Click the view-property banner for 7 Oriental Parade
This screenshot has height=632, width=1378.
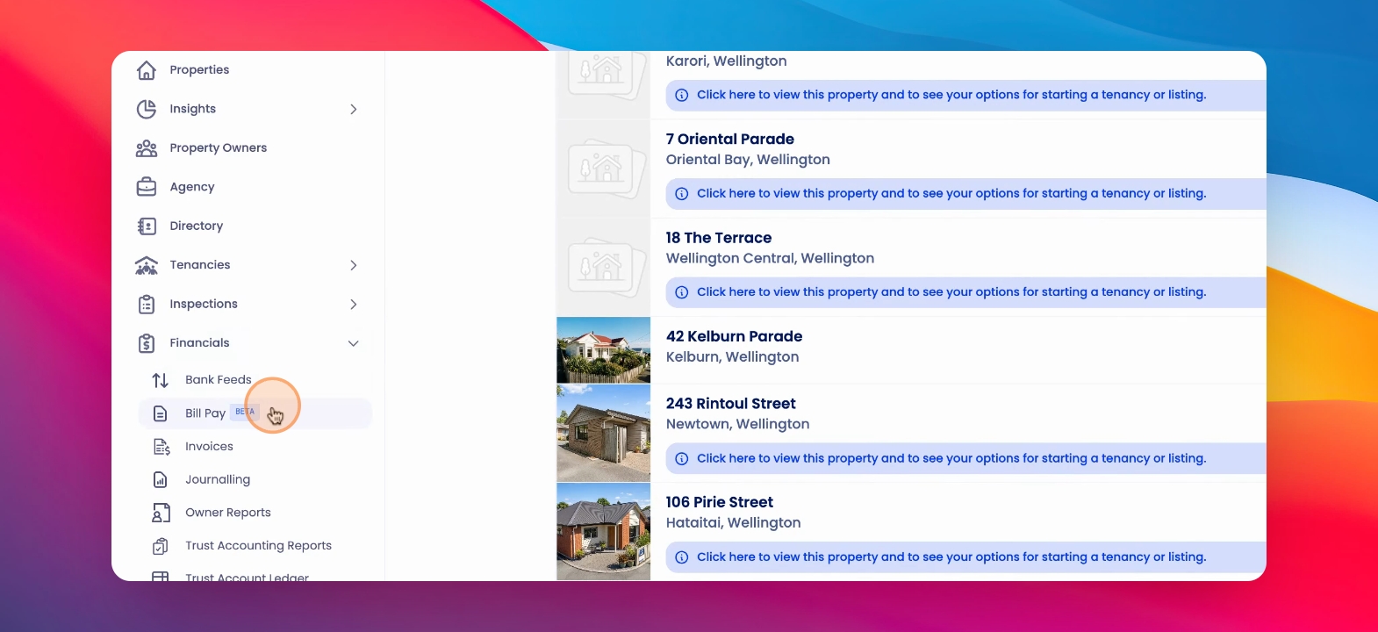point(965,194)
